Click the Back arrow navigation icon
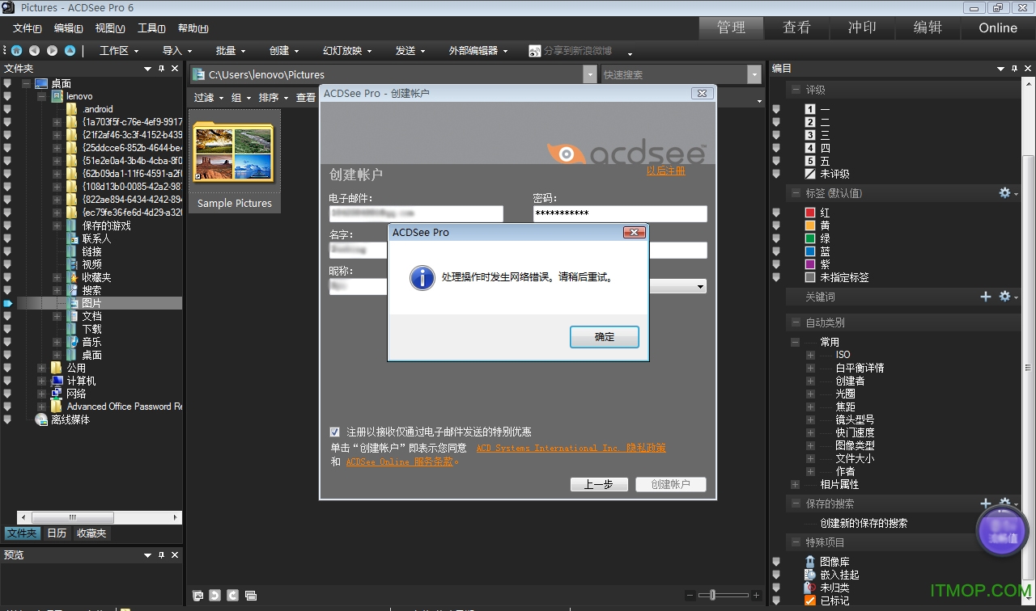Viewport: 1036px width, 611px height. [34, 50]
